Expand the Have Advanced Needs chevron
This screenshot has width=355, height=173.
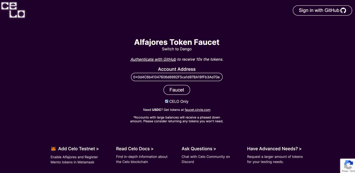click(x=300, y=149)
